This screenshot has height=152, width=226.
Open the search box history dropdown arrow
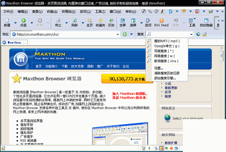pos(191,34)
